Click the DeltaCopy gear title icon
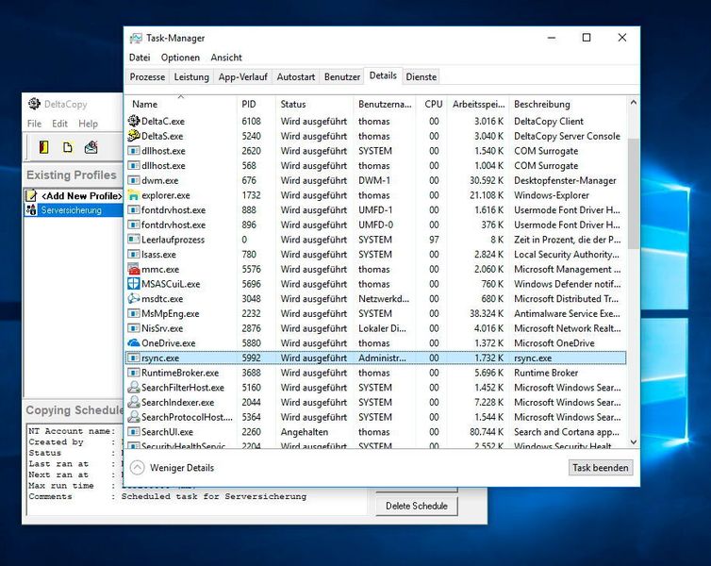 point(34,104)
